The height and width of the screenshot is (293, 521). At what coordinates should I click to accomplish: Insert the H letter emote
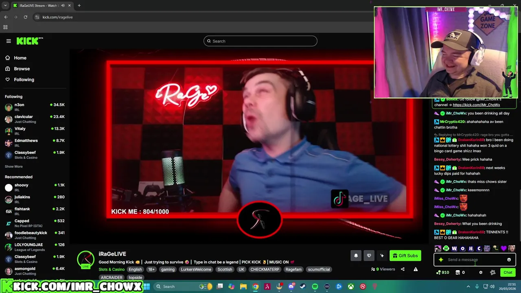pos(471,249)
